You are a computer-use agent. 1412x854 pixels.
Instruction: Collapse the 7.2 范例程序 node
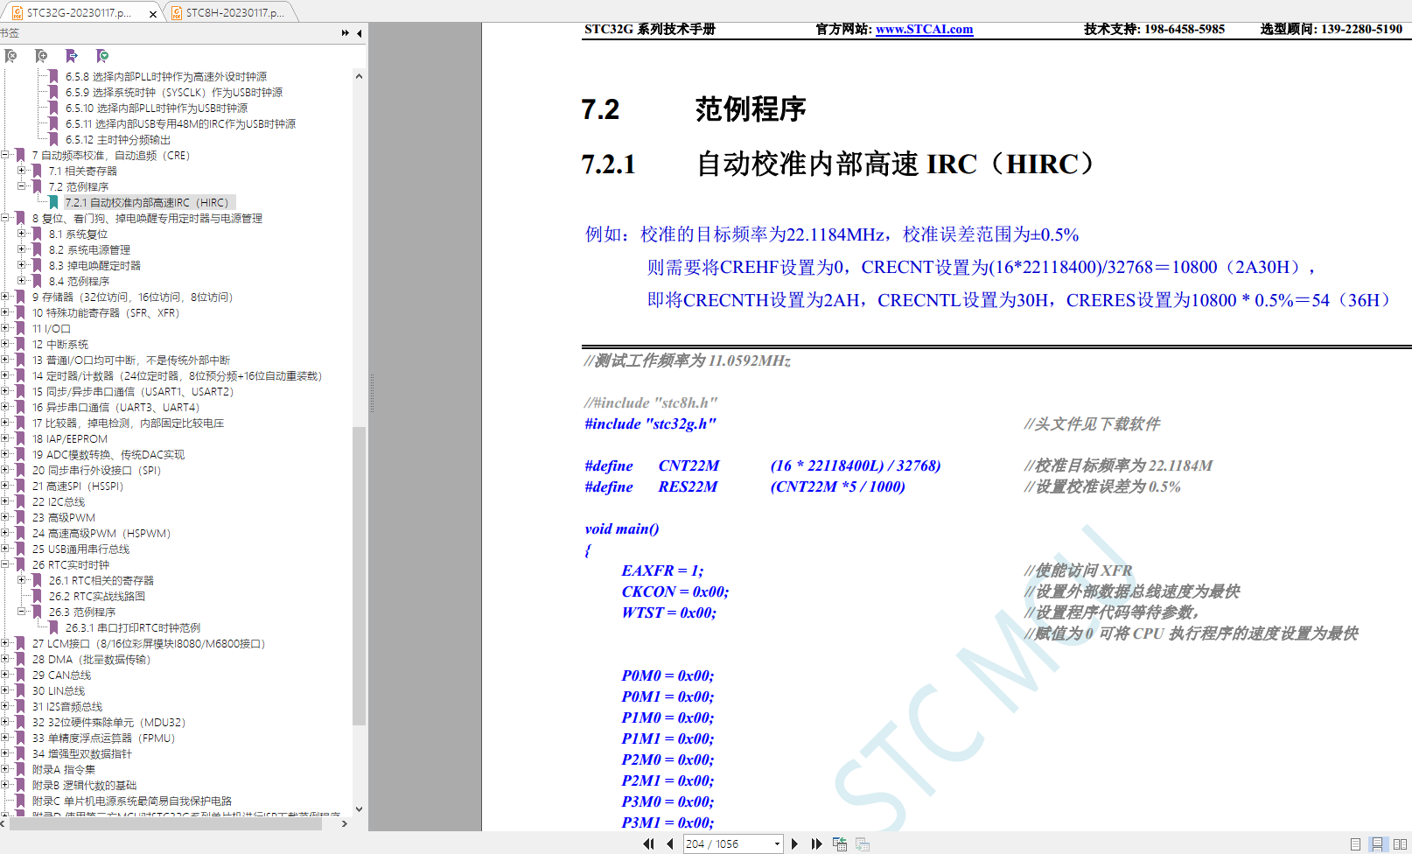click(22, 186)
